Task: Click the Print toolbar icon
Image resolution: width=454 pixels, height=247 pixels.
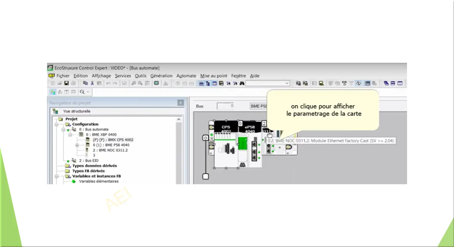Action: coord(73,83)
